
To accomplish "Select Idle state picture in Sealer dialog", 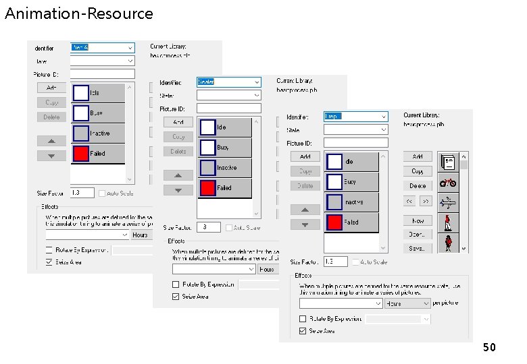I will pos(225,127).
